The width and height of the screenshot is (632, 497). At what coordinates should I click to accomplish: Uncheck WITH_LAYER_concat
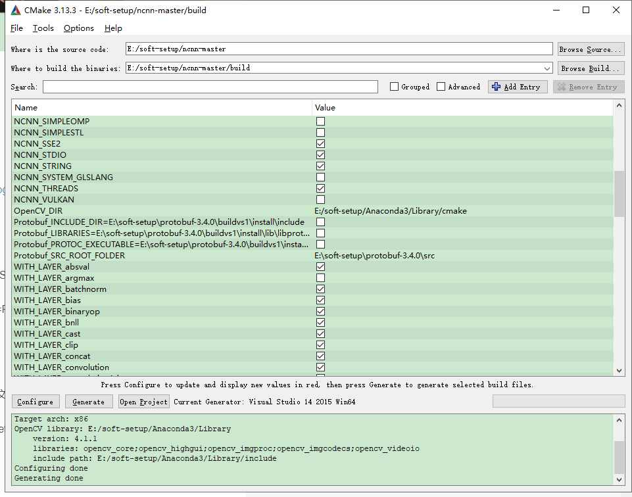pos(320,356)
